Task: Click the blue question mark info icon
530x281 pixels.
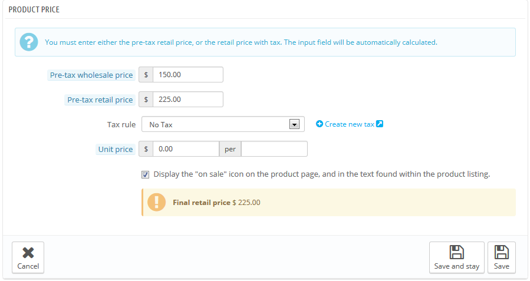Action: click(x=28, y=42)
